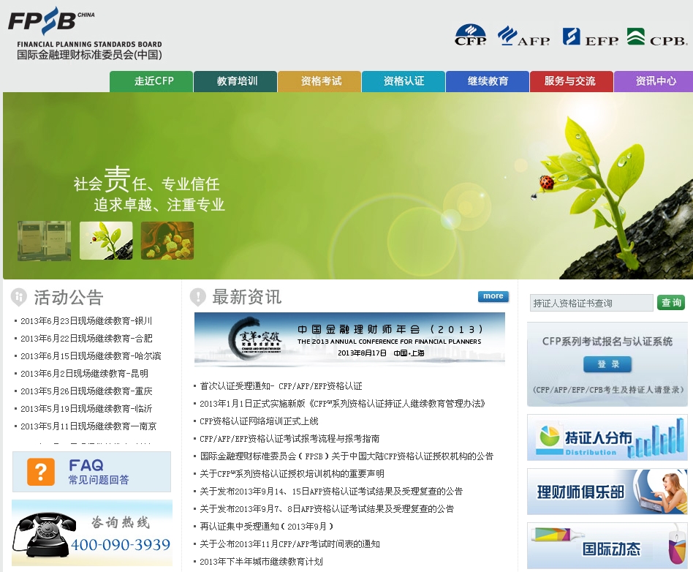Click the 最新资讯 exclamation icon
This screenshot has width=693, height=572.
(x=197, y=297)
